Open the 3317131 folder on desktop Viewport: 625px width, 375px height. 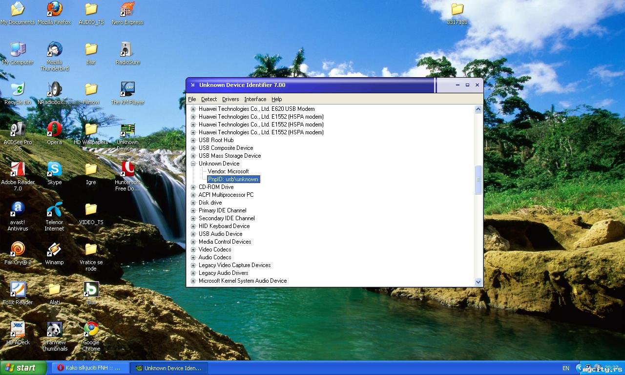point(457,9)
